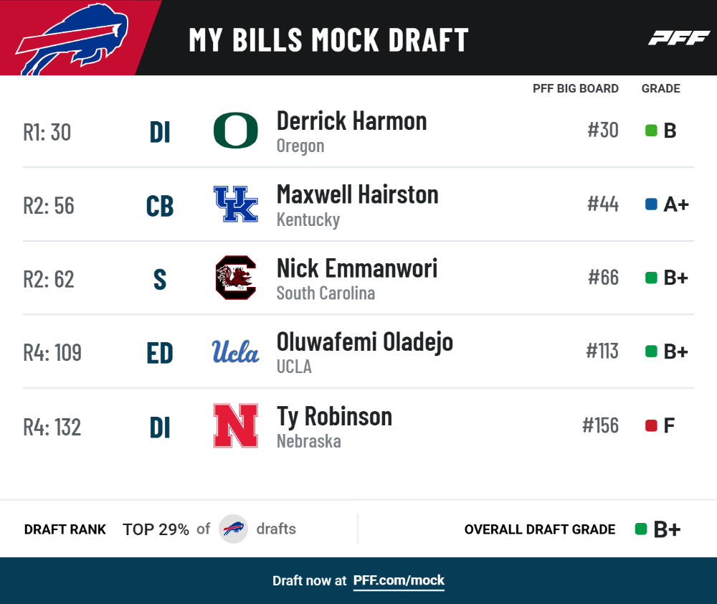Click Ty Robinson's #156 big board rank
The image size is (717, 604).
pos(600,425)
